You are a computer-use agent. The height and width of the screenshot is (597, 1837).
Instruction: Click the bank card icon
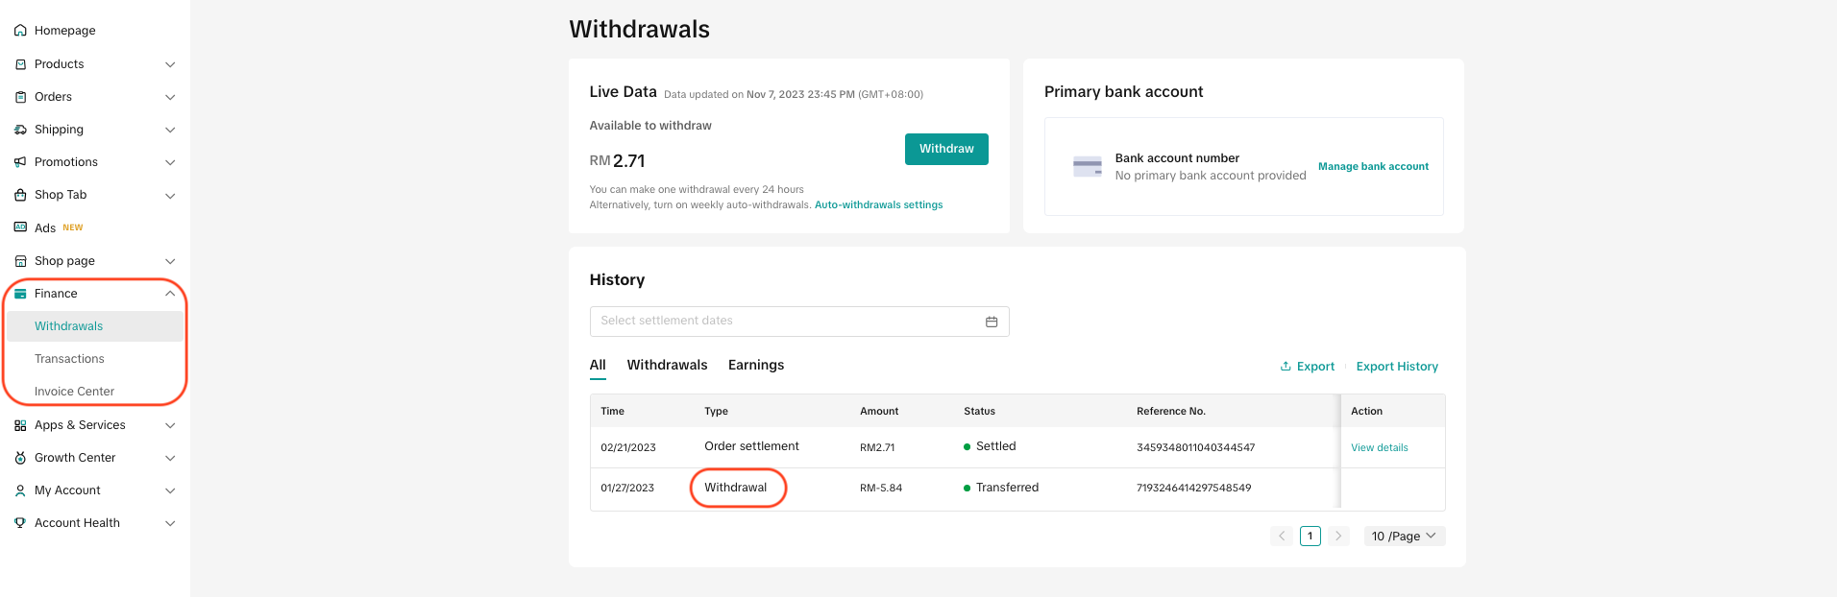(1088, 166)
